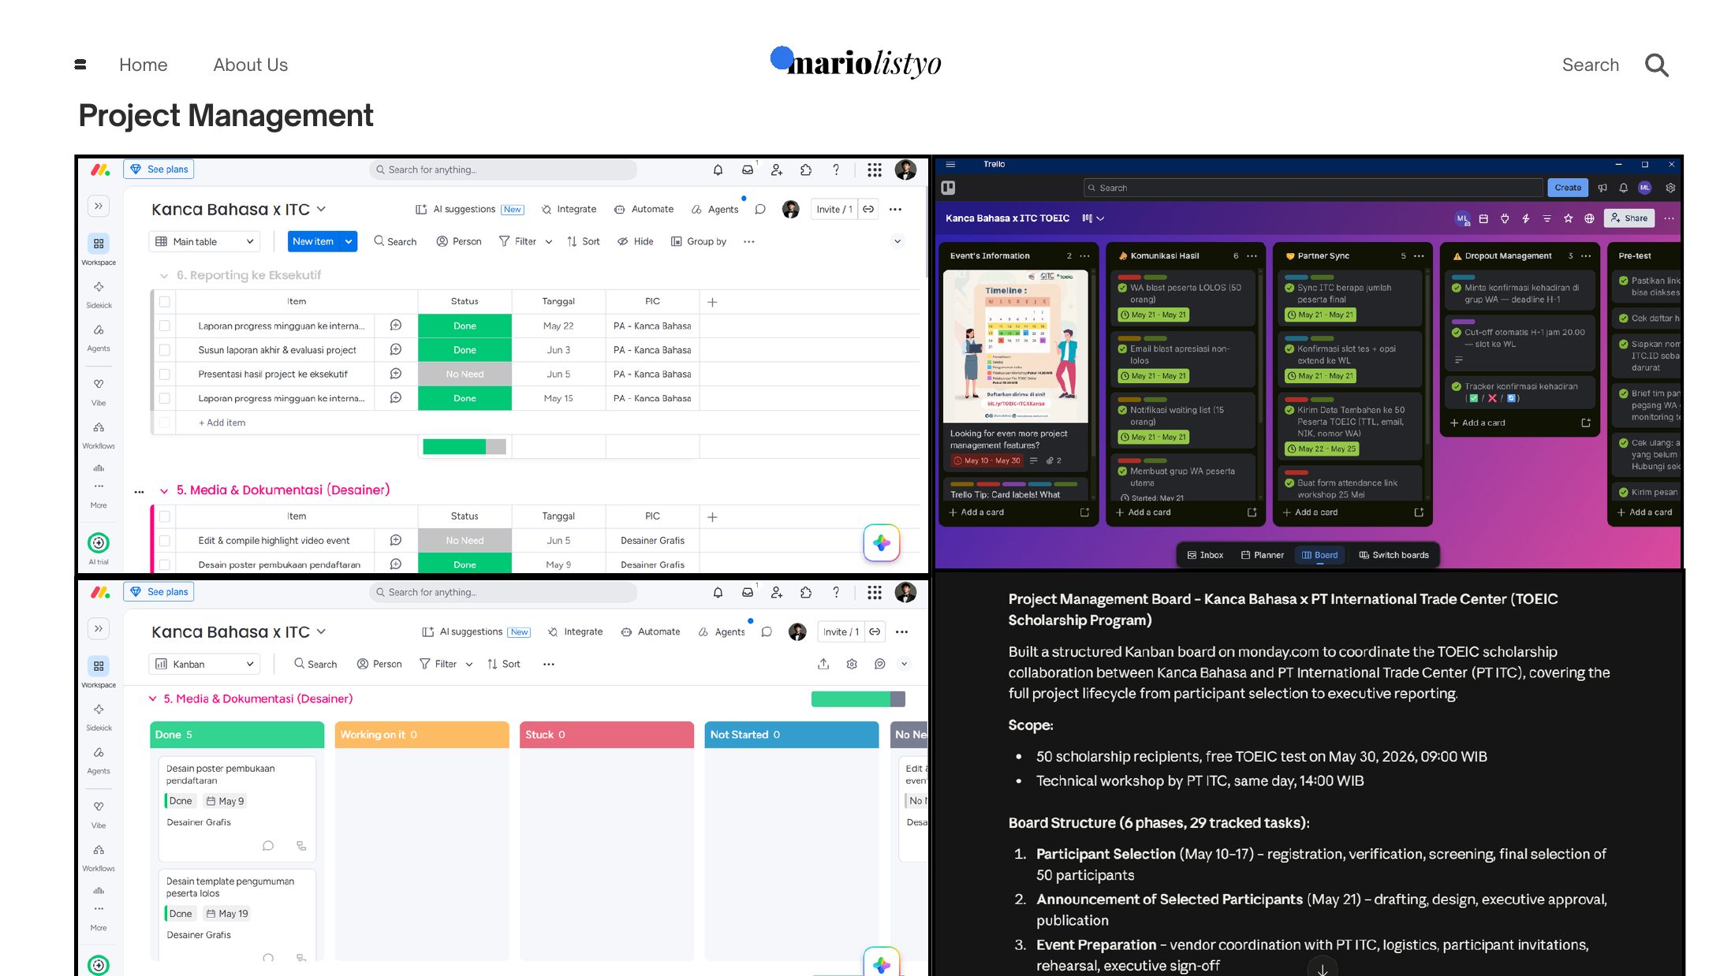Collapse '5. Media & Dokumentasi' group in Kanban view
This screenshot has height=976, width=1735.
pyautogui.click(x=153, y=698)
